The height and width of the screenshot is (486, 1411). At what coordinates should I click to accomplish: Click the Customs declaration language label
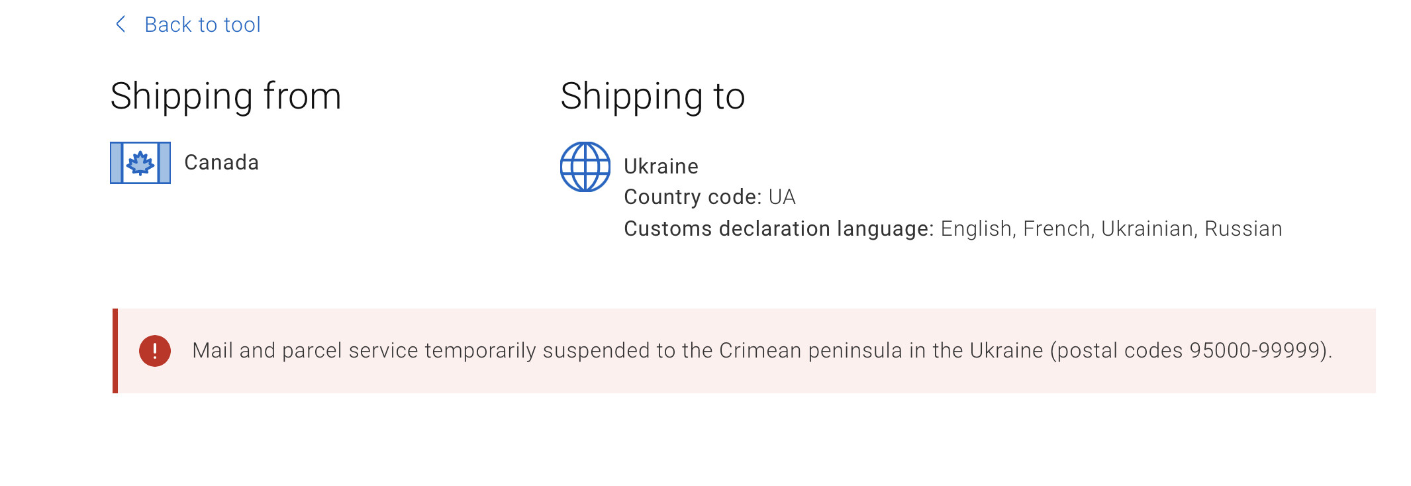click(x=779, y=228)
